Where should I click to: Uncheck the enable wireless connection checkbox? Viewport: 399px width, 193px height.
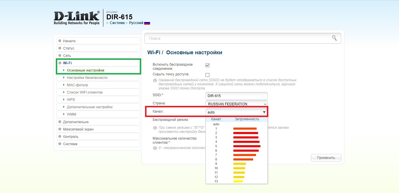[207, 65]
